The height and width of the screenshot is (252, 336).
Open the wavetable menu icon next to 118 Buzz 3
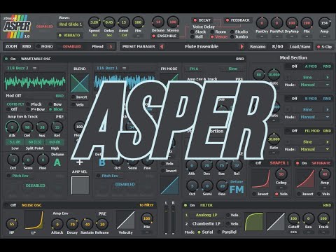tap(34, 68)
